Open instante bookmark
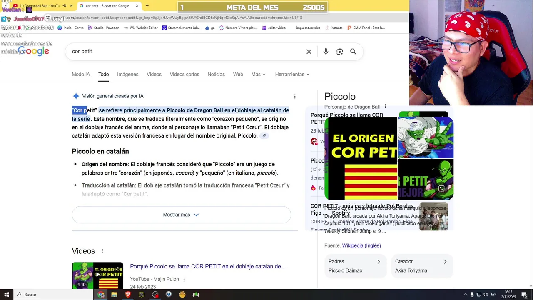The image size is (533, 300). coord(334,28)
